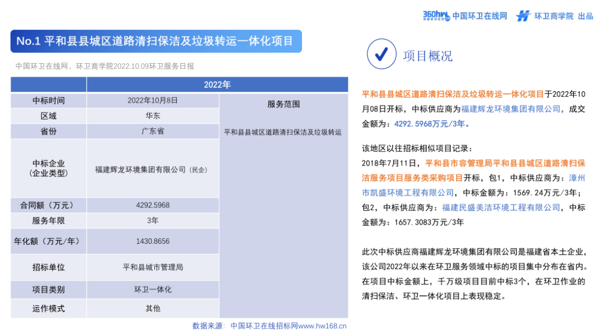Select the 其他 value cell
The height and width of the screenshot is (335, 604).
click(x=153, y=308)
